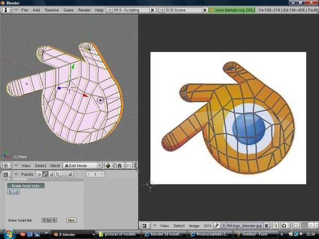Select the Script context button
Viewport: 319px width, 239px height.
[x=45, y=174]
